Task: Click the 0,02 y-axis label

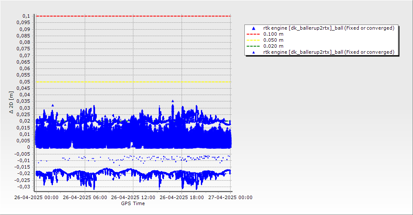Action: pos(25,121)
